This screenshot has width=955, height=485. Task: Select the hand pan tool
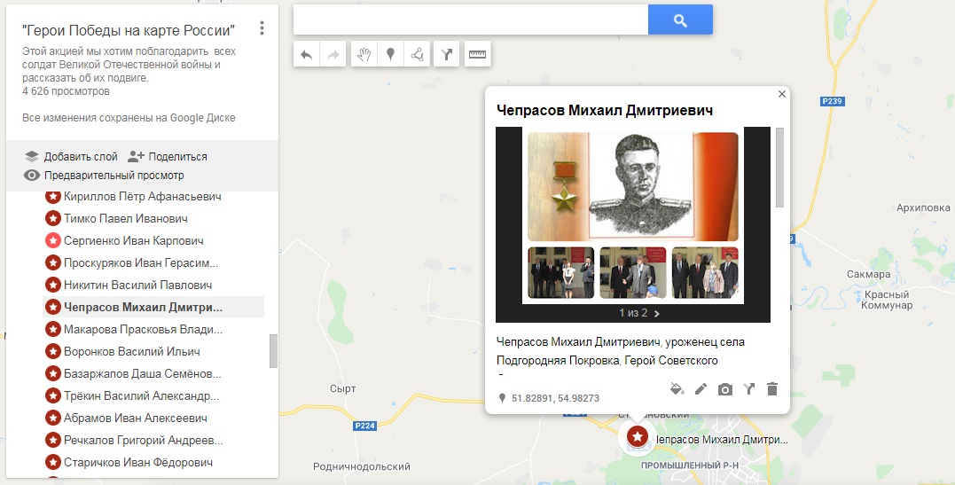tap(364, 55)
